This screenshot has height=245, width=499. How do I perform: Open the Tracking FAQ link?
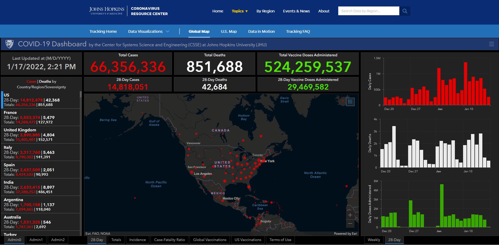pyautogui.click(x=298, y=31)
